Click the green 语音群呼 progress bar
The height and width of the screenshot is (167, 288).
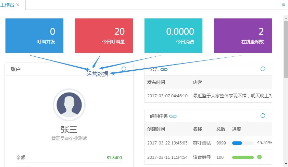coord(242,157)
